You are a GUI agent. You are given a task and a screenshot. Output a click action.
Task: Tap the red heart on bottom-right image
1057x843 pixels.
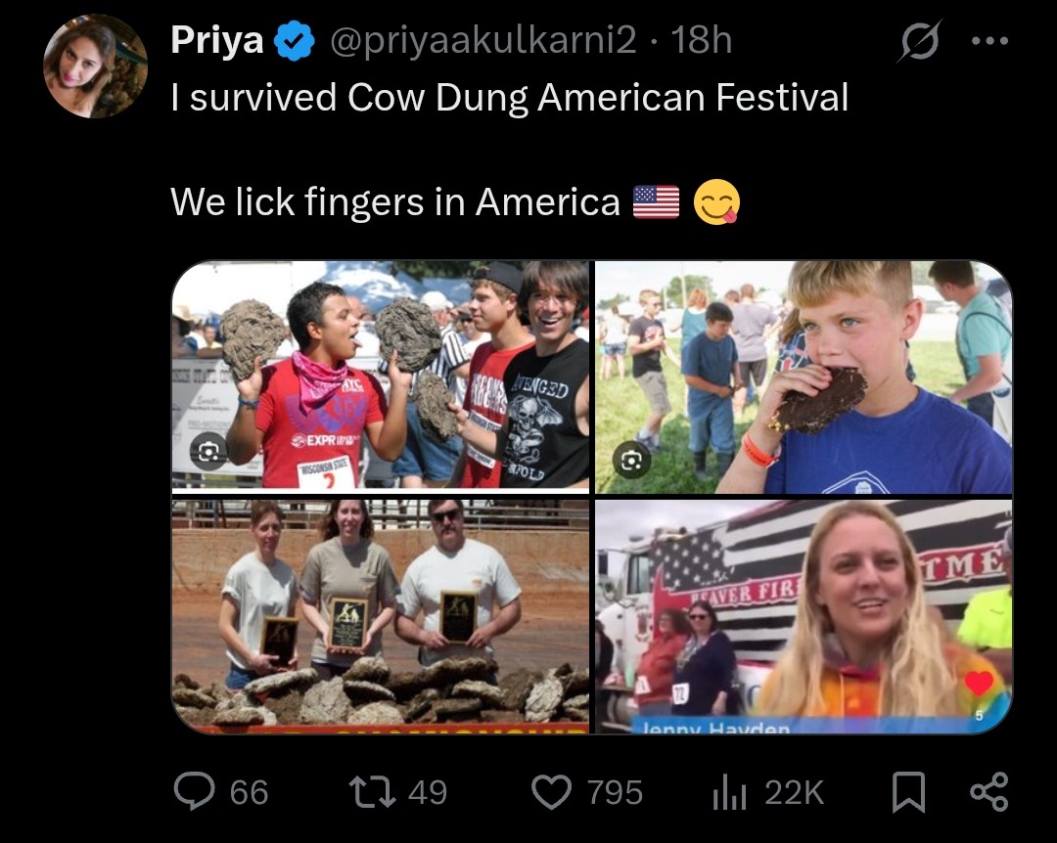click(978, 684)
